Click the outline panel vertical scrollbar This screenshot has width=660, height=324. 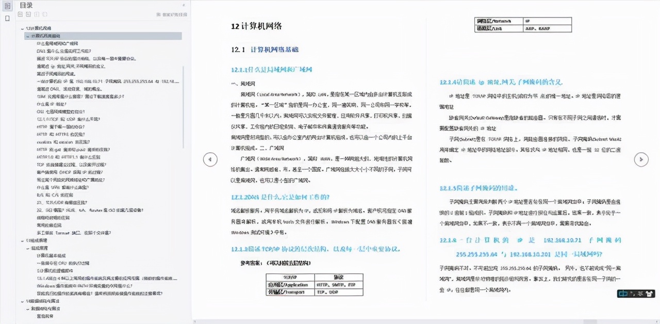click(183, 107)
